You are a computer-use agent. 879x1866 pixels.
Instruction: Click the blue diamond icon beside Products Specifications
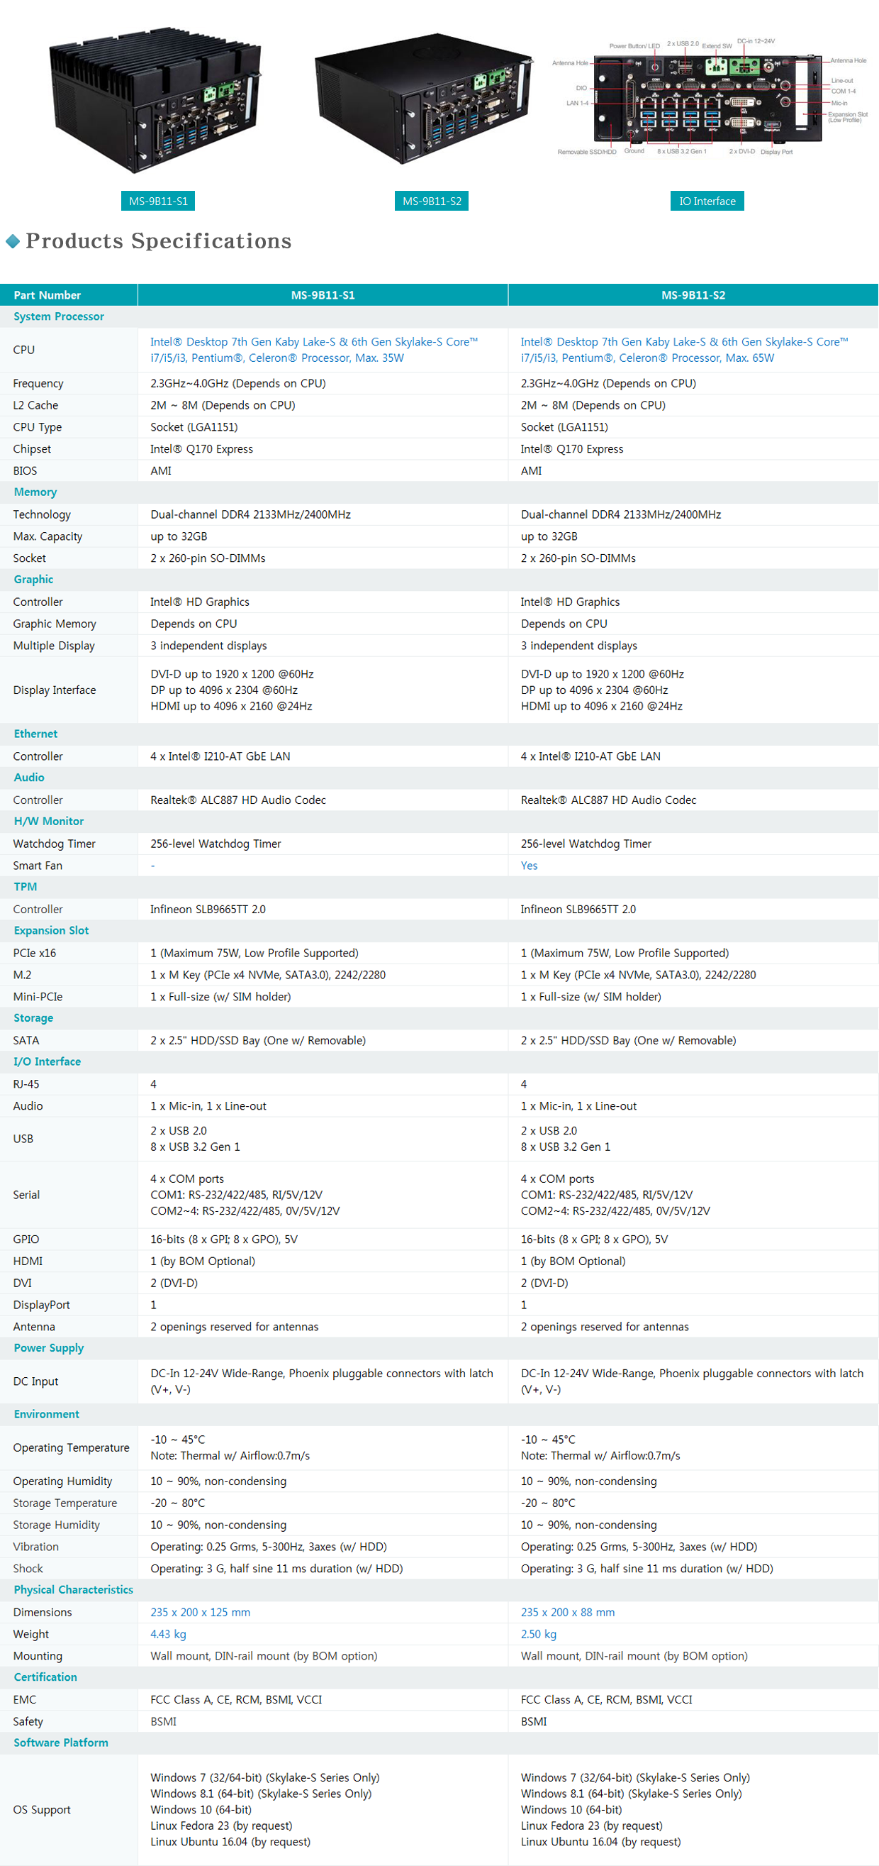point(12,241)
